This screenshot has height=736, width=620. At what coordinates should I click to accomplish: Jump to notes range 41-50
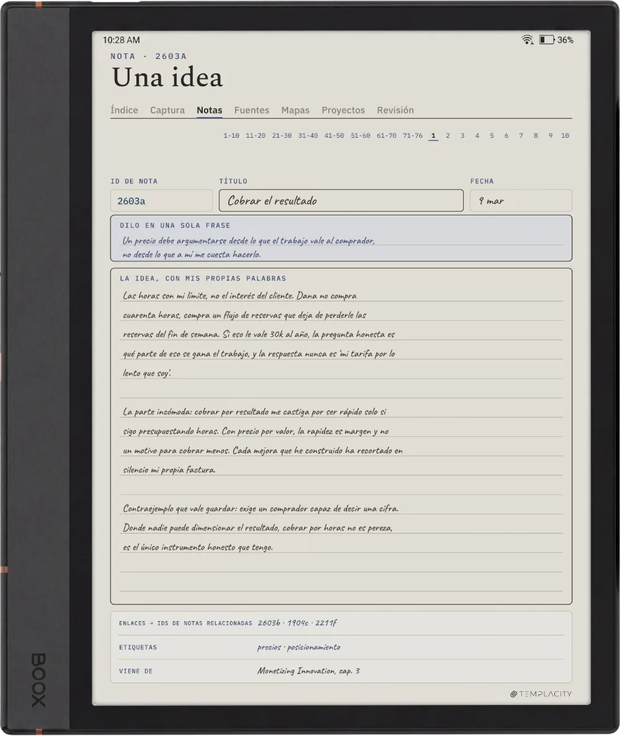[x=334, y=136]
